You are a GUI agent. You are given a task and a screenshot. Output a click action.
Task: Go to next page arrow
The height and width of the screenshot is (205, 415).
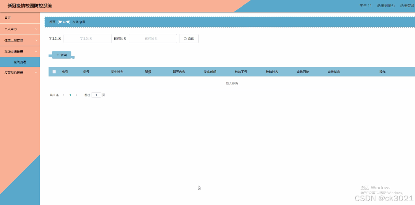coord(77,95)
